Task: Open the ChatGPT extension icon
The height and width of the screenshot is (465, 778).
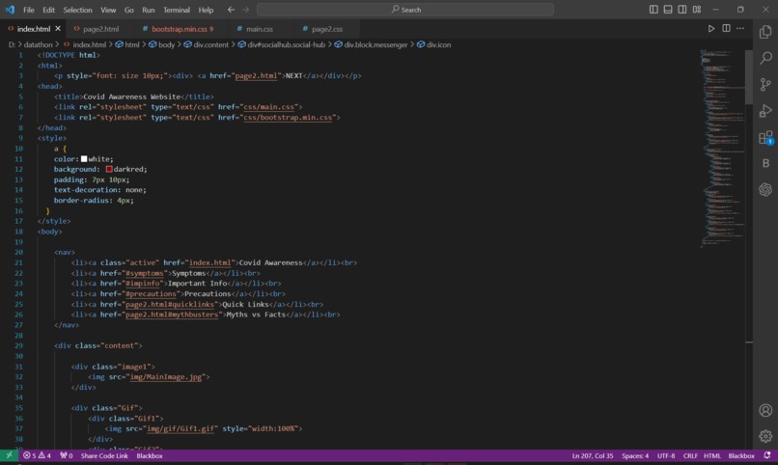Action: (765, 189)
